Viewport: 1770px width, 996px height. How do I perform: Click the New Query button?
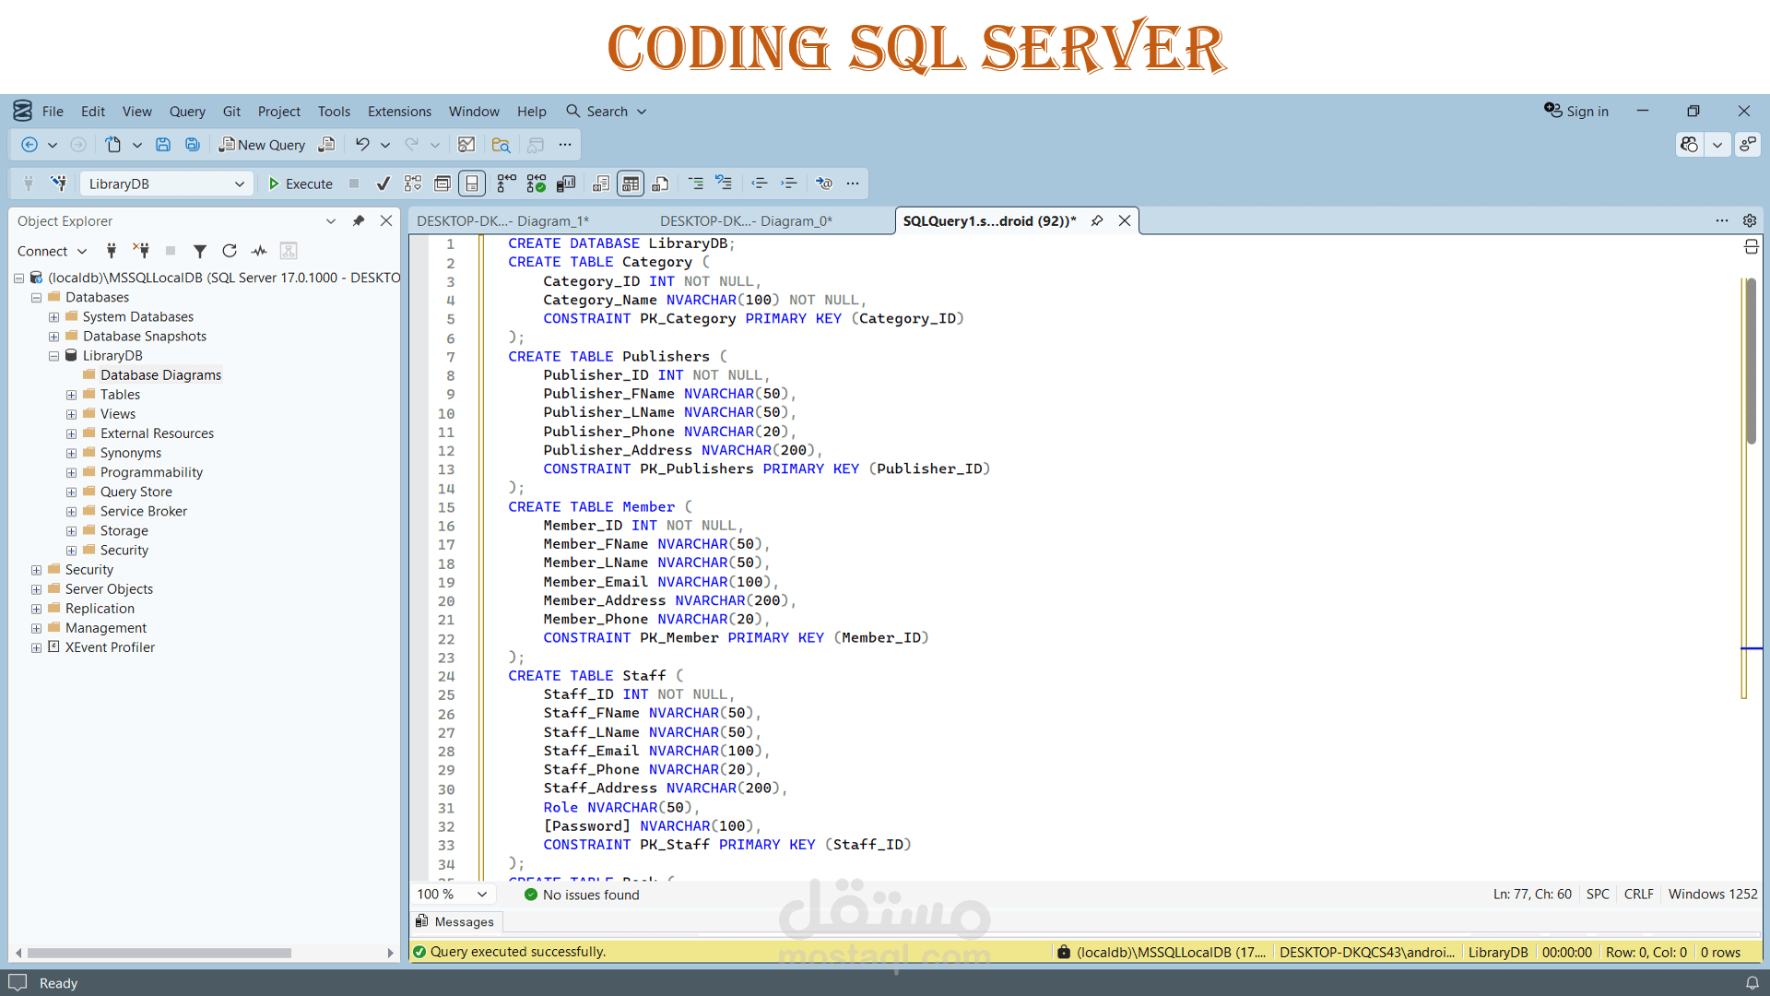pyautogui.click(x=262, y=145)
